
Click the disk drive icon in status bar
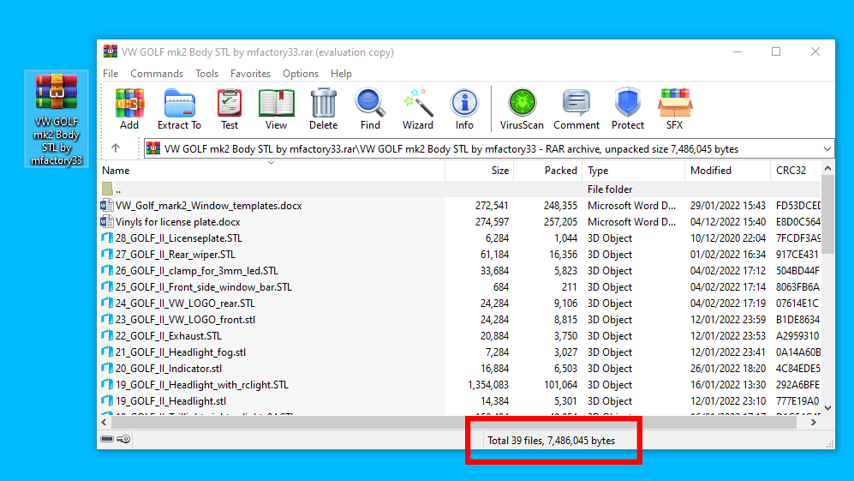click(x=107, y=439)
